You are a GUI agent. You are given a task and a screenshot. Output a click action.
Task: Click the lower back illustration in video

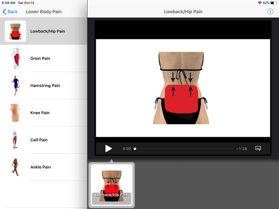(181, 88)
